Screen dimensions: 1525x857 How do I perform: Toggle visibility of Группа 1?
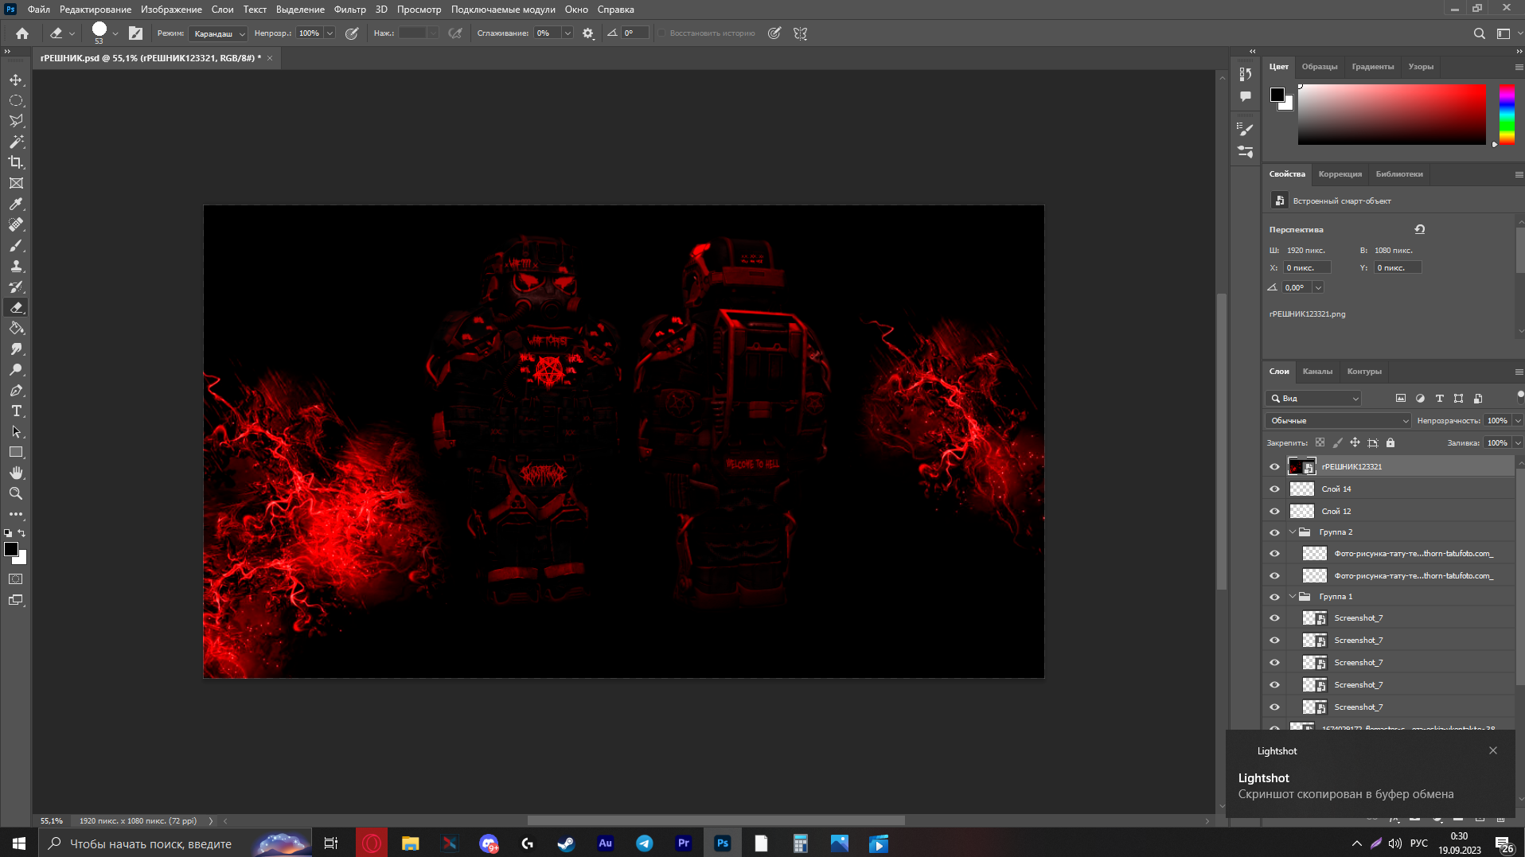tap(1274, 597)
